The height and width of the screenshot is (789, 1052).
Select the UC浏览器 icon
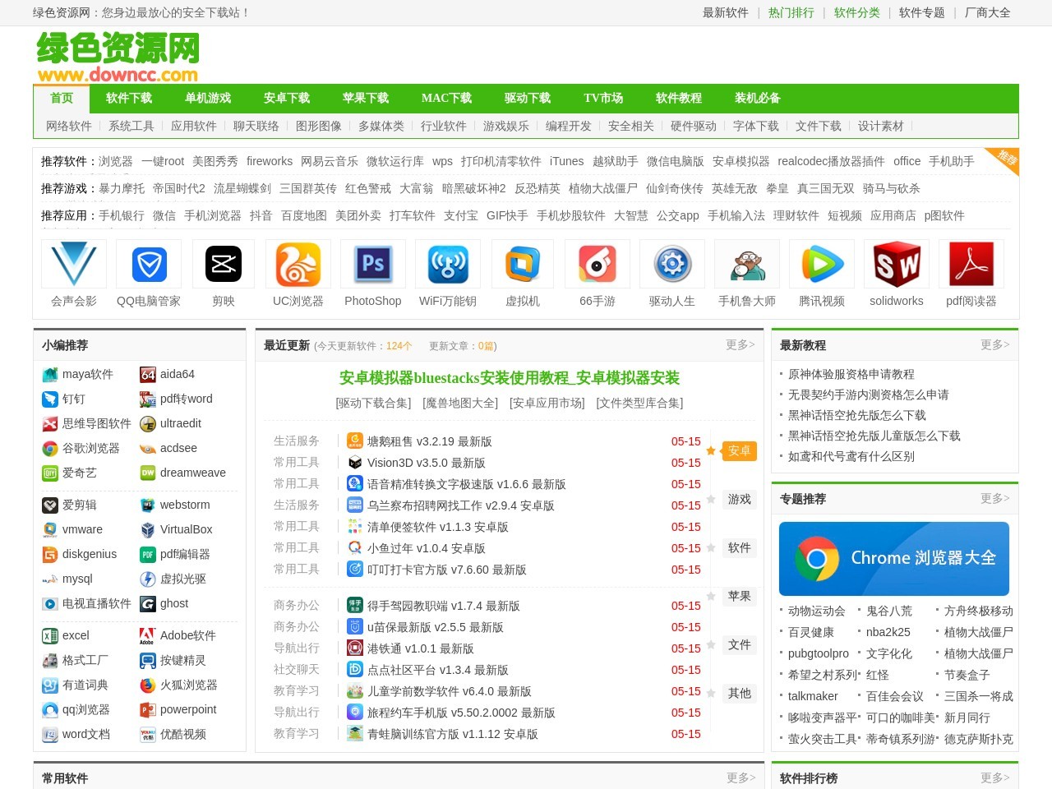(x=298, y=265)
